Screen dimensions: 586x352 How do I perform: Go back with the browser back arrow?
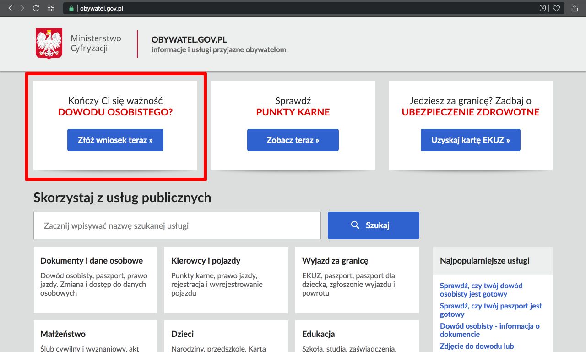pyautogui.click(x=10, y=8)
